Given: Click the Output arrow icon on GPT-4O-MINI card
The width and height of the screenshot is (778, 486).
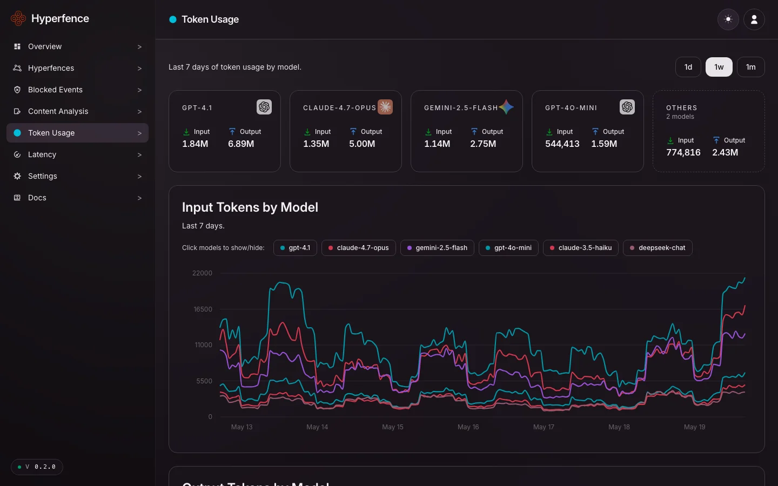Looking at the screenshot, I should pyautogui.click(x=595, y=132).
